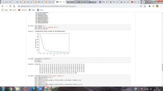The width and height of the screenshot is (163, 91).
Task: Click the help question mark tray icon
Action: [136, 89]
